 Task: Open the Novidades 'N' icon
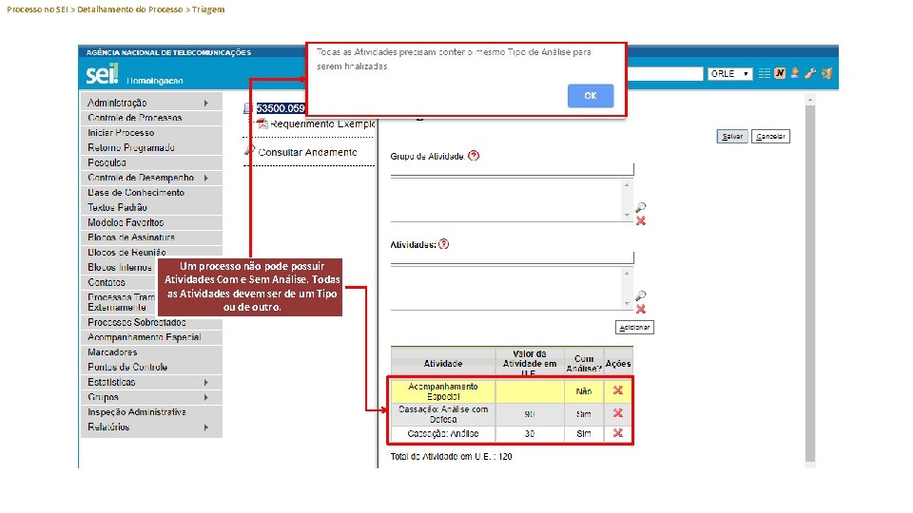(x=780, y=73)
